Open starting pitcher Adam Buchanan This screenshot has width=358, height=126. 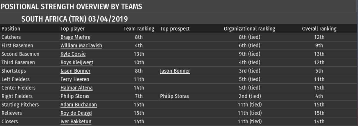[x=79, y=105]
